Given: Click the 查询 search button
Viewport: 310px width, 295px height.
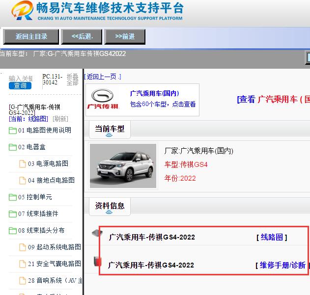Looking at the screenshot, I should point(20,85).
